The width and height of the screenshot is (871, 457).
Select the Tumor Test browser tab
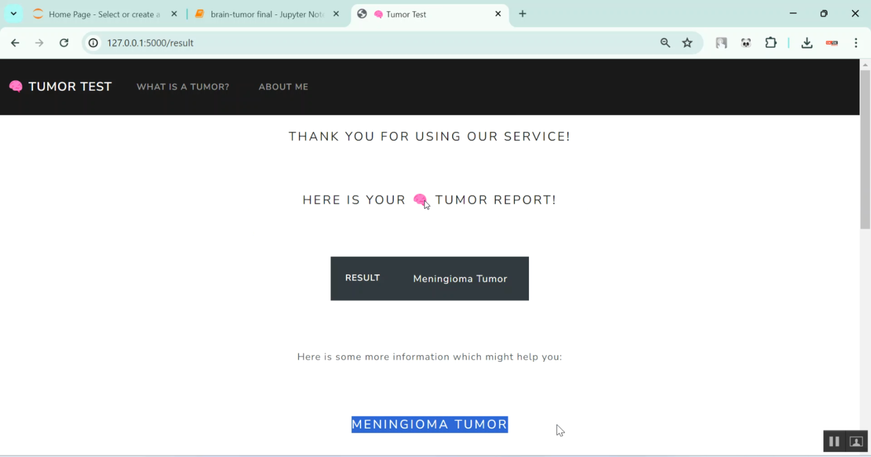(430, 14)
